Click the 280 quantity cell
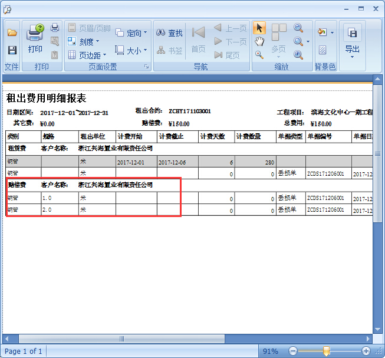This screenshot has height=358, width=385. click(x=255, y=162)
